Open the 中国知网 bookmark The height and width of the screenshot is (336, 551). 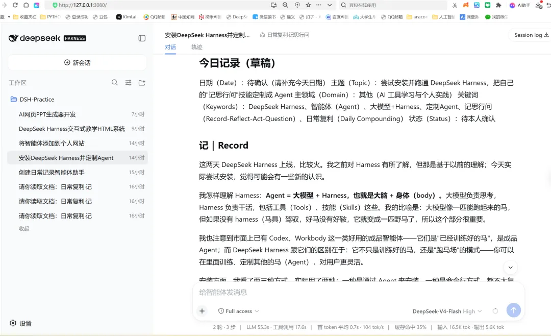pyautogui.click(x=183, y=17)
